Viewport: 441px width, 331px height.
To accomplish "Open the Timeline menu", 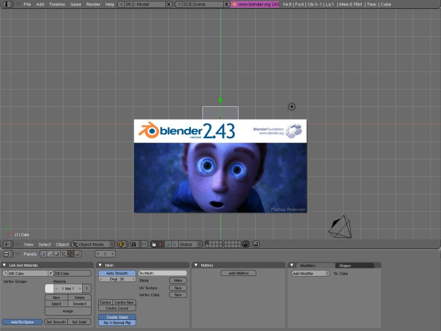I will pos(57,4).
